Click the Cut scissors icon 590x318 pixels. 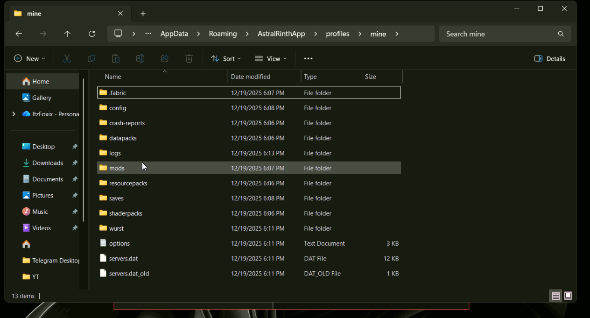pyautogui.click(x=67, y=58)
